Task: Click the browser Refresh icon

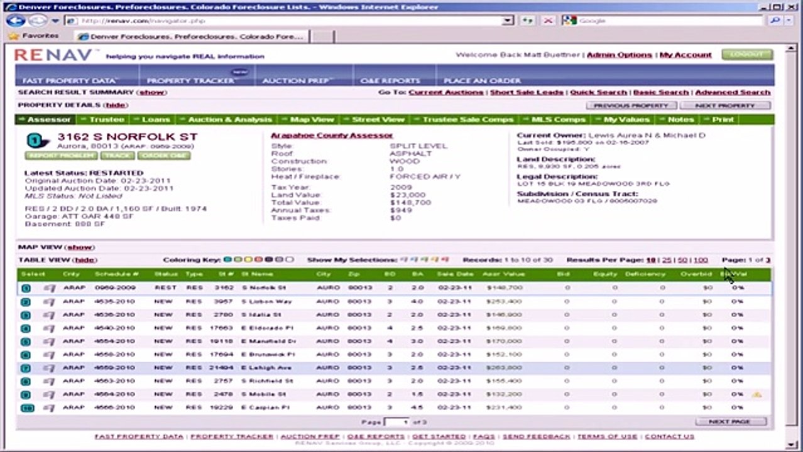Action: pyautogui.click(x=528, y=21)
